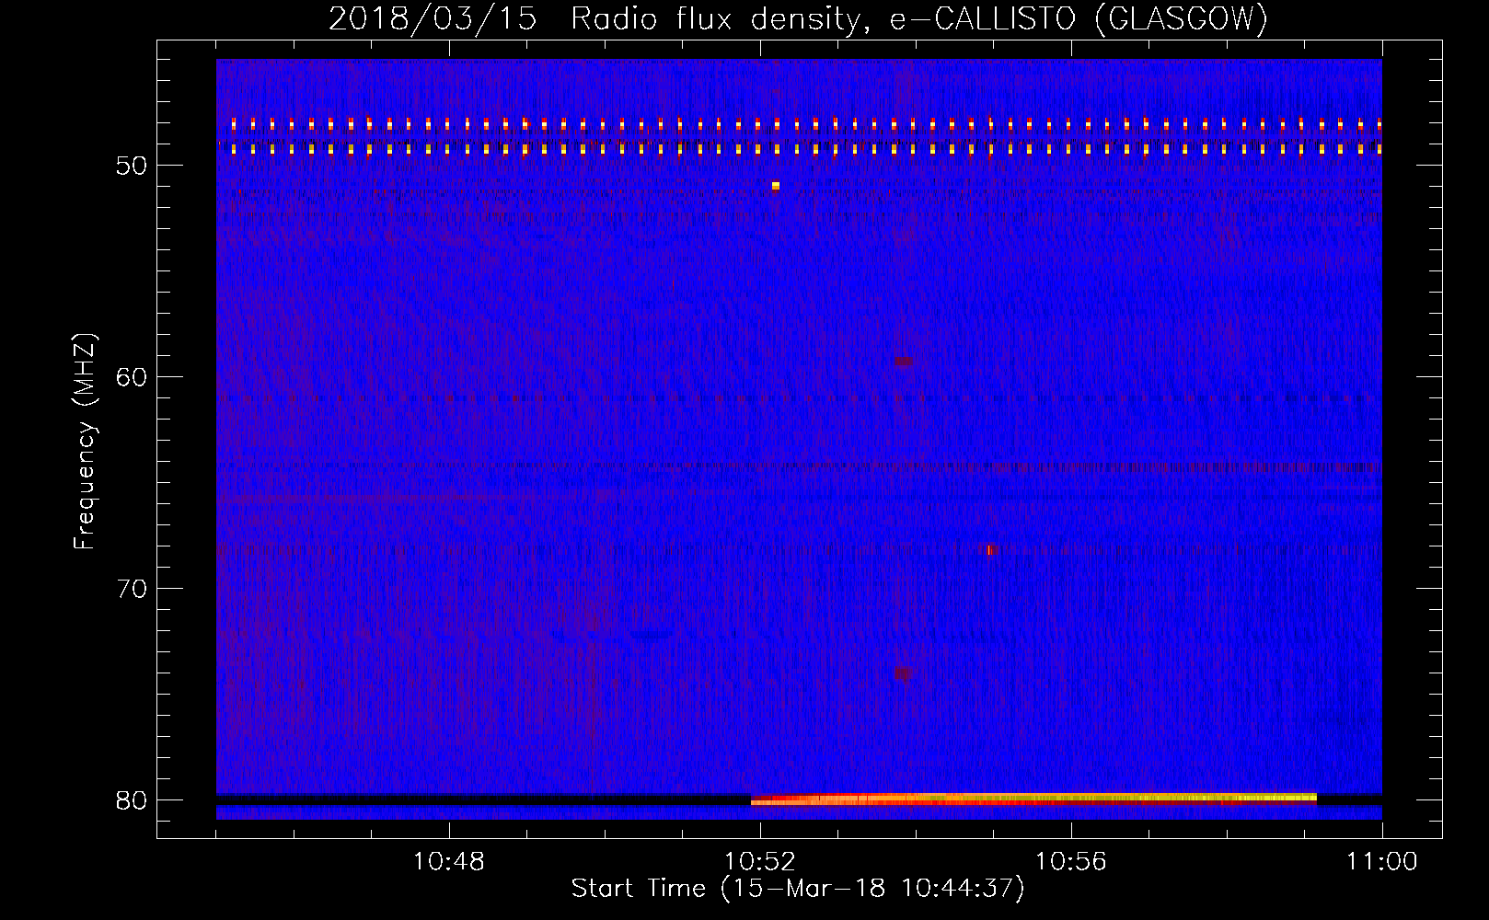1489x920 pixels.
Task: Click the plot title 'Radio flux density, e-CALLISTO (GLASGOW)'
Action: (919, 18)
